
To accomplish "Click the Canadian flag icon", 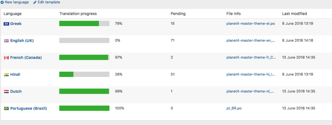I will [x=6, y=57].
